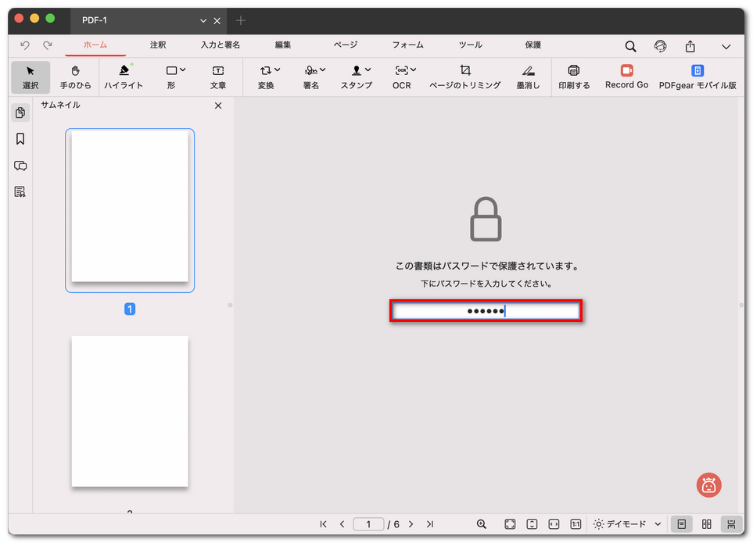Click the Print (印刷する) icon

573,77
